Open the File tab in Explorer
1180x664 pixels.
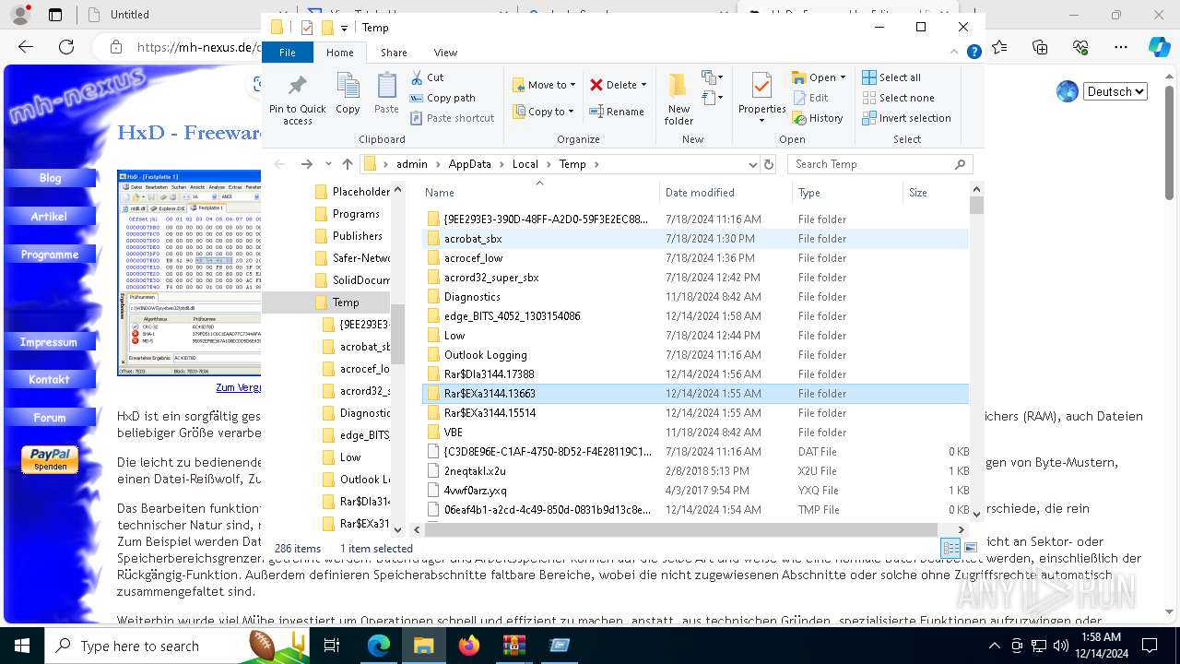288,53
